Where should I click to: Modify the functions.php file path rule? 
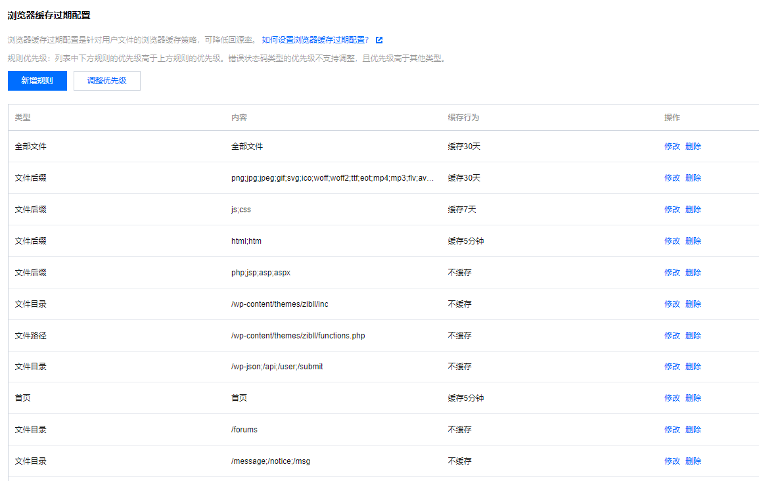672,335
